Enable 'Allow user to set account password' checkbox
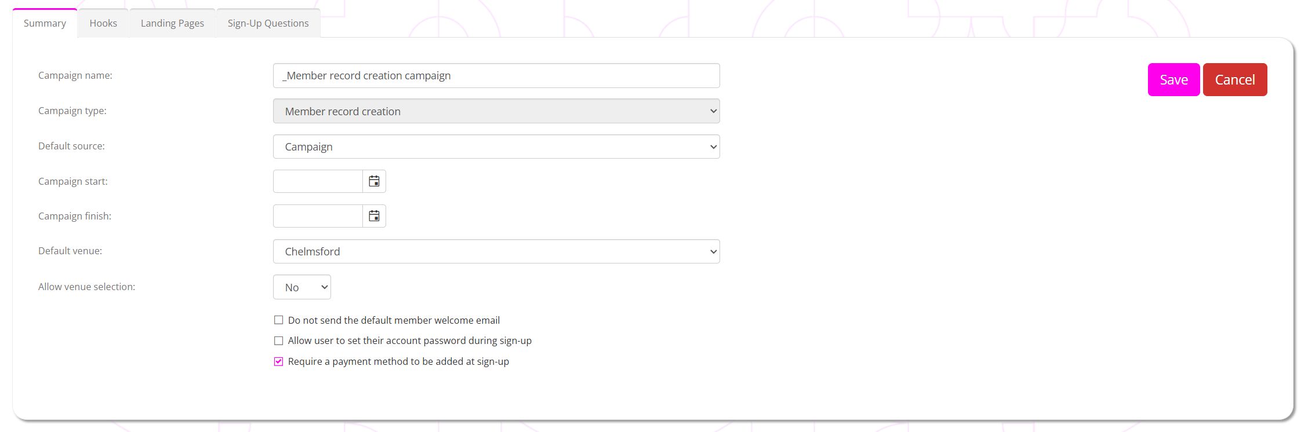The height and width of the screenshot is (432, 1308). point(279,341)
